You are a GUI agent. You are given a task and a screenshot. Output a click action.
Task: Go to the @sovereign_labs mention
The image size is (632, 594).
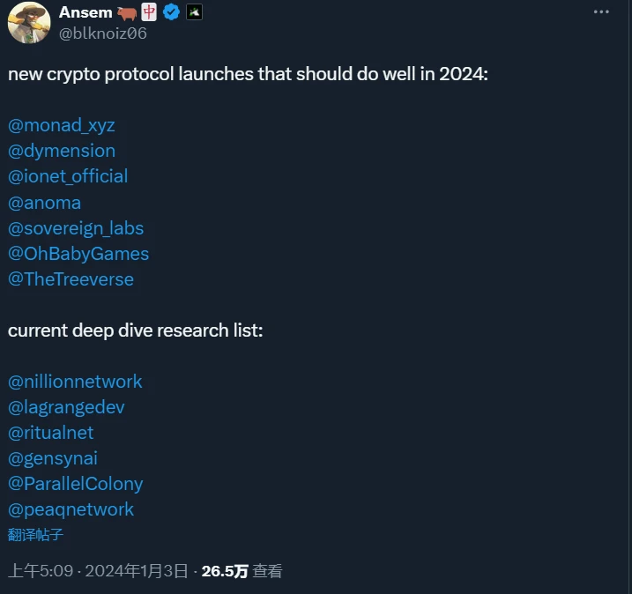[76, 228]
